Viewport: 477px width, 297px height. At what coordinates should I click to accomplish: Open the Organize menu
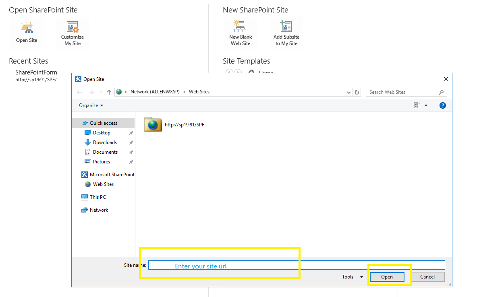pos(91,105)
